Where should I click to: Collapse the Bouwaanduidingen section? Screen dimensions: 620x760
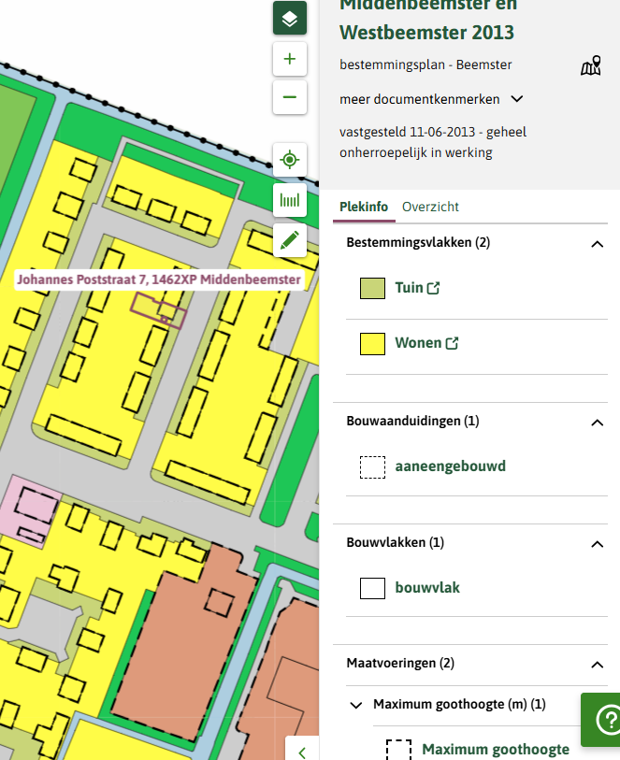pyautogui.click(x=597, y=422)
